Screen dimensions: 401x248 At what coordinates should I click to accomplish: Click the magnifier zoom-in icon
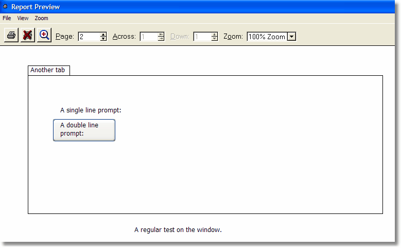[44, 35]
